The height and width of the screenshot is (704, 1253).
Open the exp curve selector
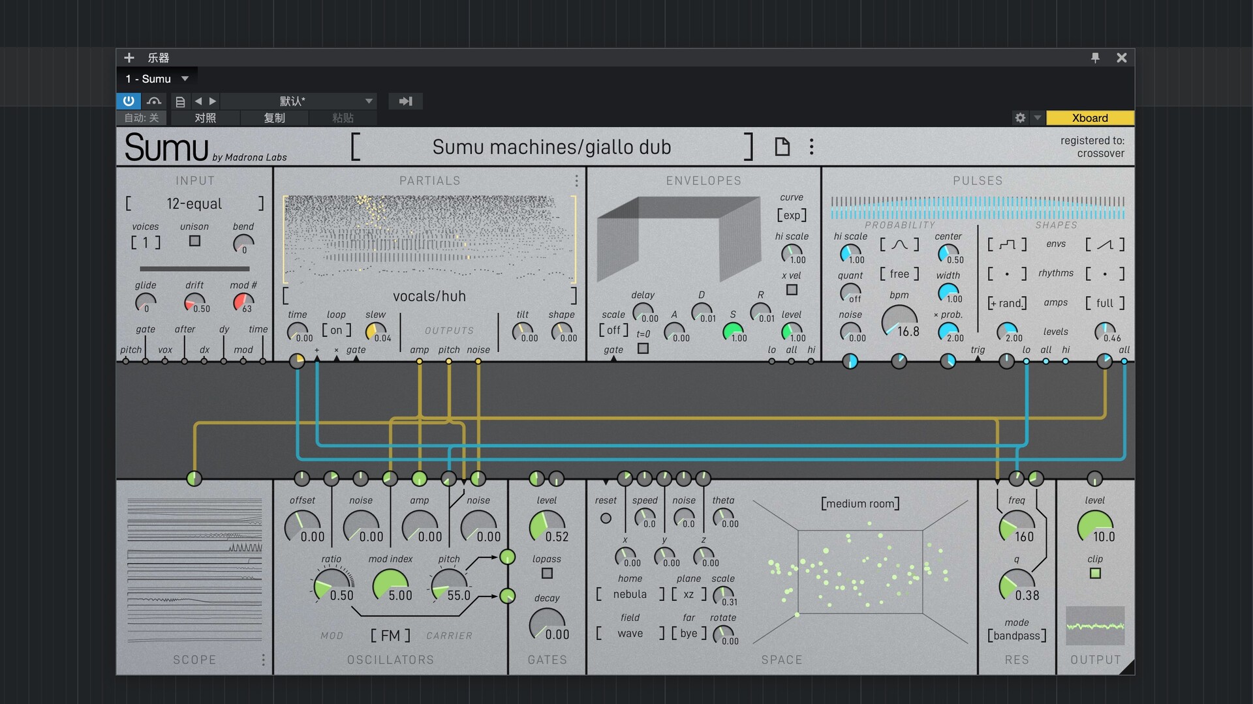[792, 215]
